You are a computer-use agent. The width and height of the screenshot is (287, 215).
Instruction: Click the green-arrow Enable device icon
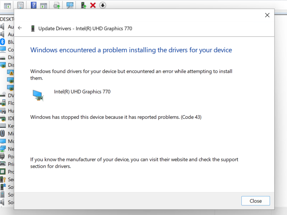click(84, 5)
